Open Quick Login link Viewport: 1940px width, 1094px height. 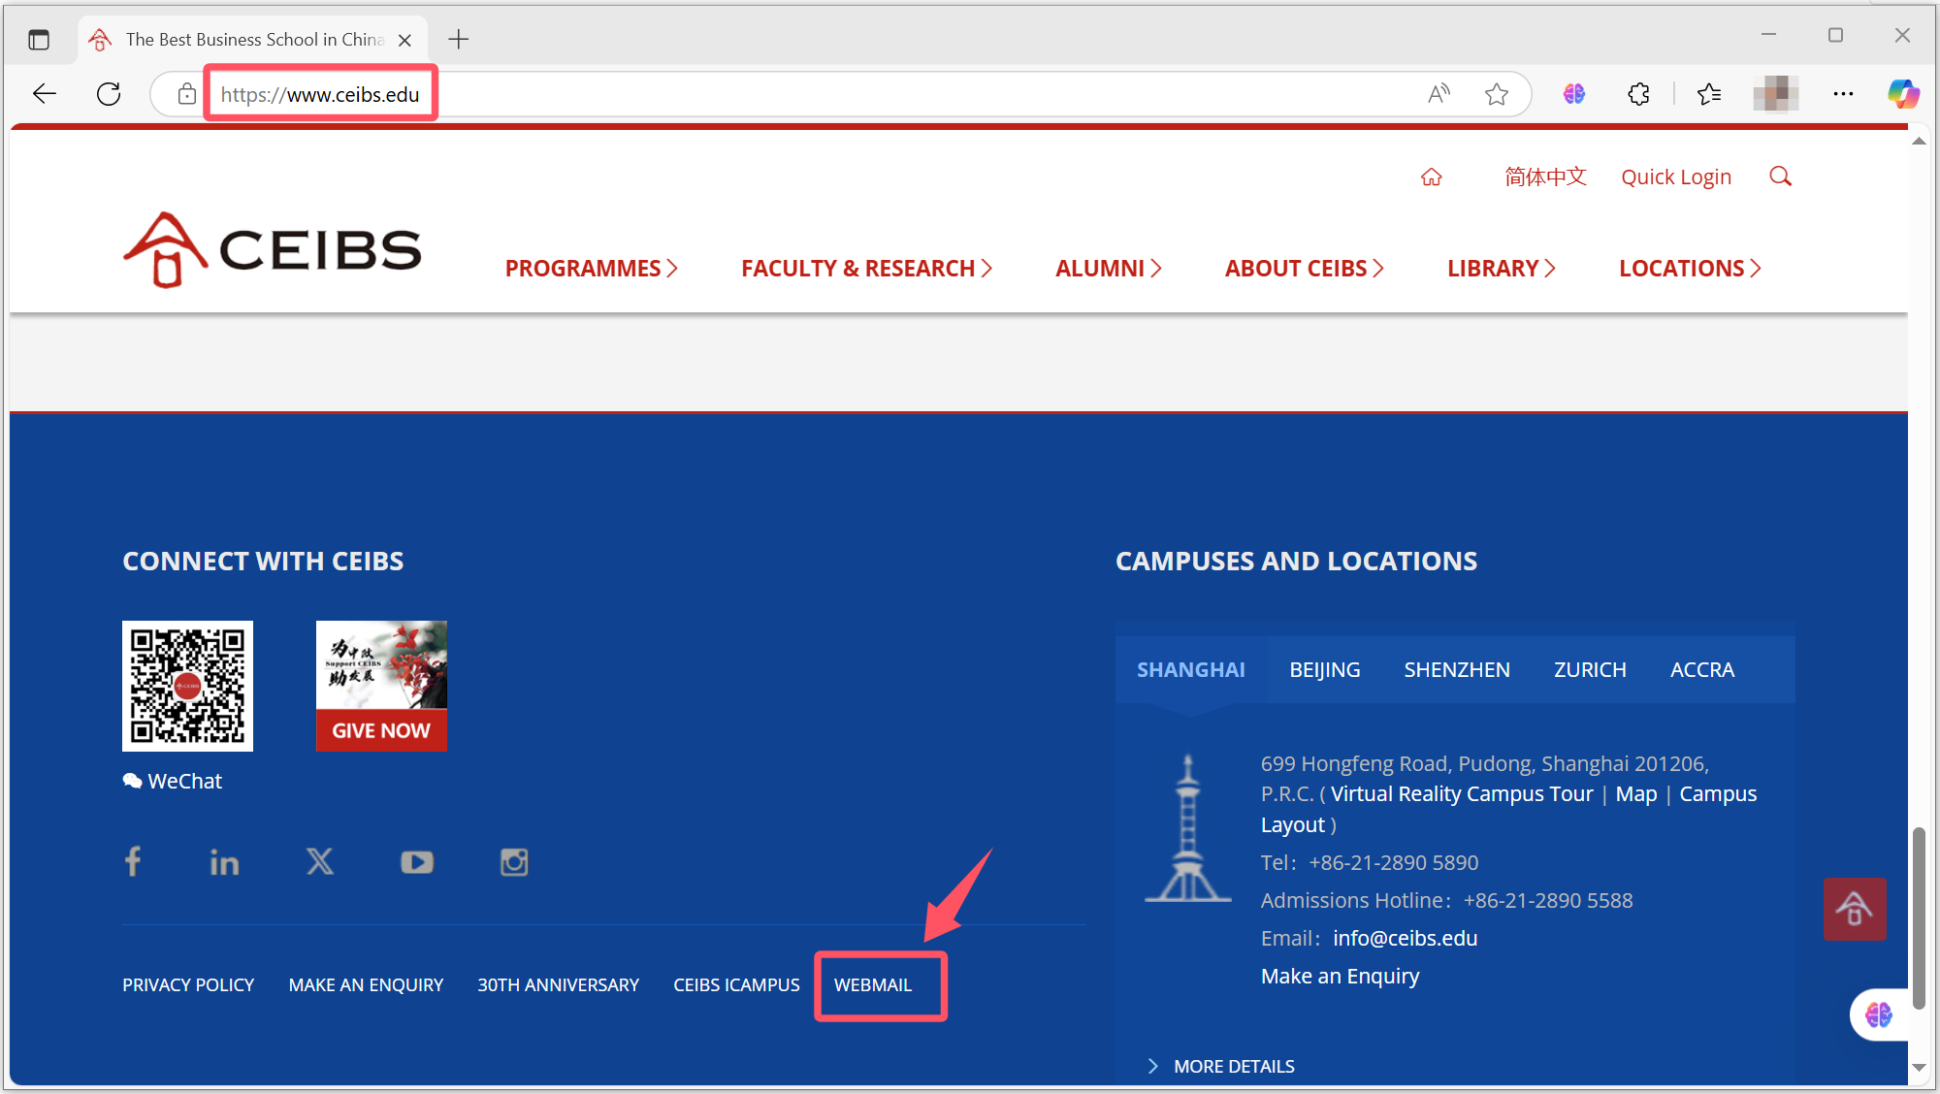[1676, 177]
